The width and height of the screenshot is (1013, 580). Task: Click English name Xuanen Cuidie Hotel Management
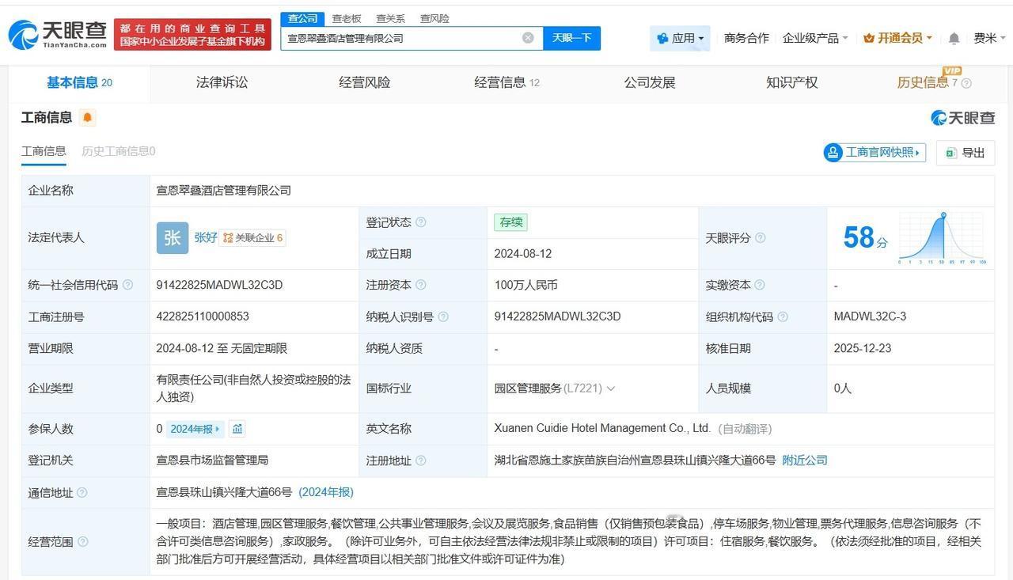point(601,428)
